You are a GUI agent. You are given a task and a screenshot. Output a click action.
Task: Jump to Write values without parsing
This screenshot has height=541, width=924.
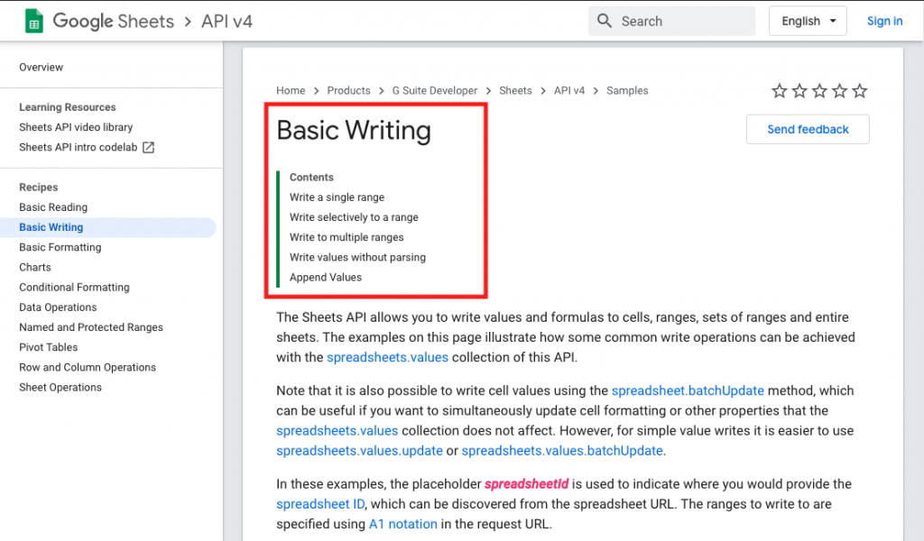click(357, 257)
